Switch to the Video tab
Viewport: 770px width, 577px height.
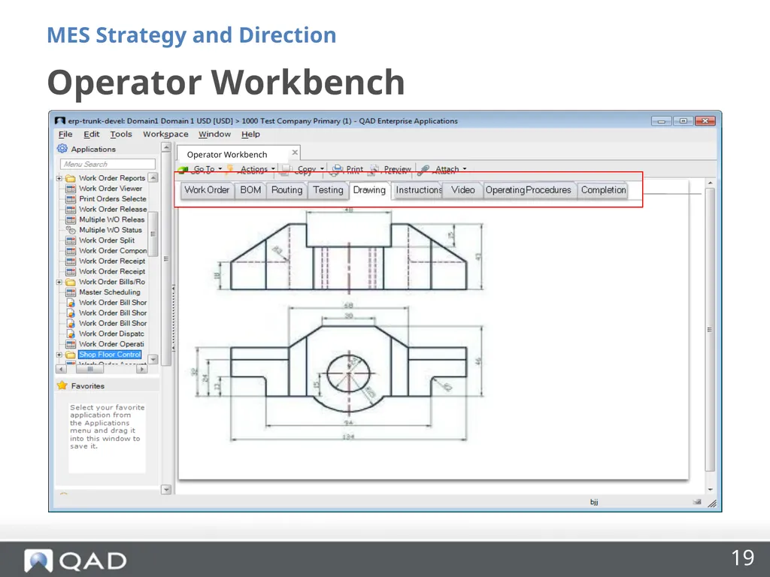(x=463, y=190)
